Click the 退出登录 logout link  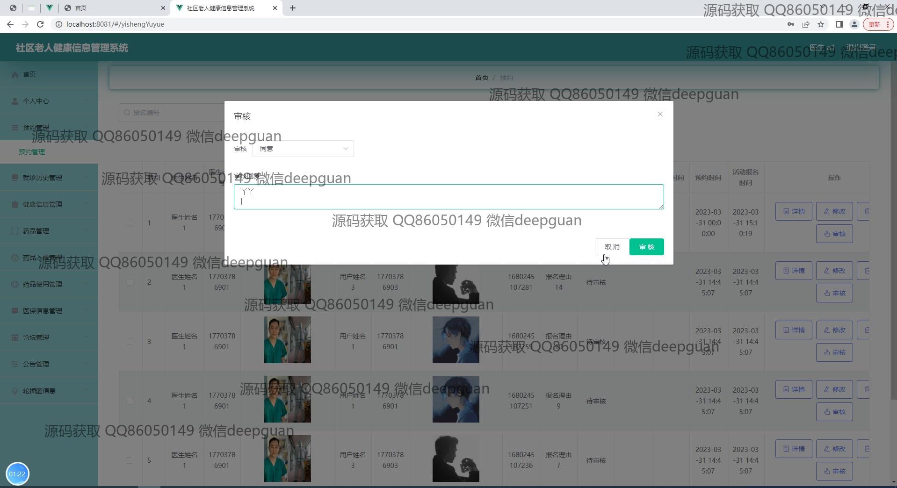[861, 47]
